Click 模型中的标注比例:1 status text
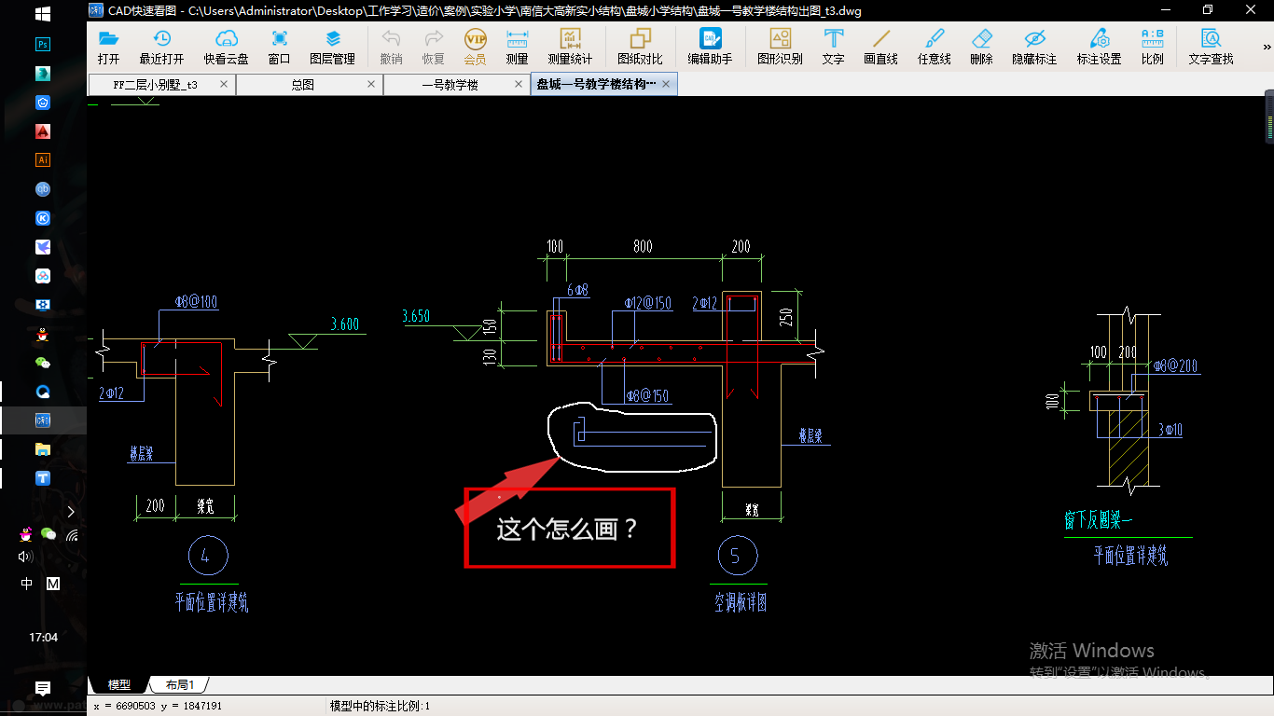 pos(380,706)
